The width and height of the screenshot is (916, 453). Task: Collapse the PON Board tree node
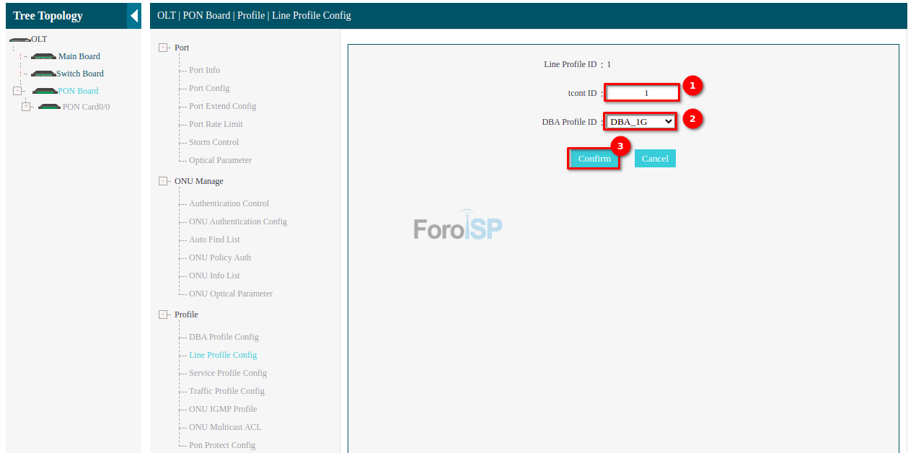click(17, 91)
